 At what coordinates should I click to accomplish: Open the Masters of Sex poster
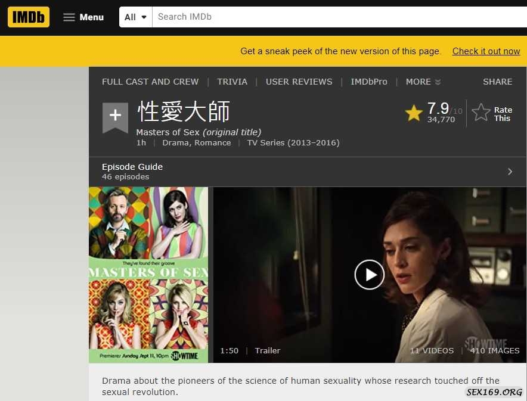click(x=148, y=275)
